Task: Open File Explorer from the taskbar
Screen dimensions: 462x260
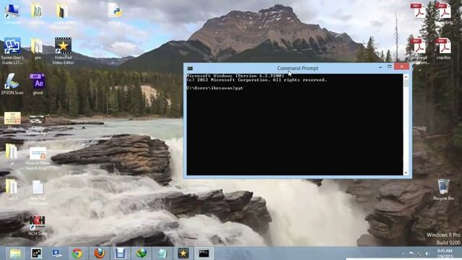Action: 15,253
